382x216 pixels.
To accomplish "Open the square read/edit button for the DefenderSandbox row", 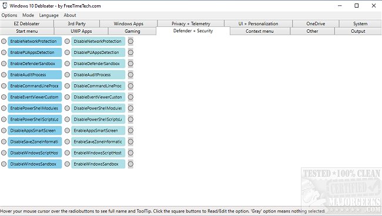I will coord(130,64).
